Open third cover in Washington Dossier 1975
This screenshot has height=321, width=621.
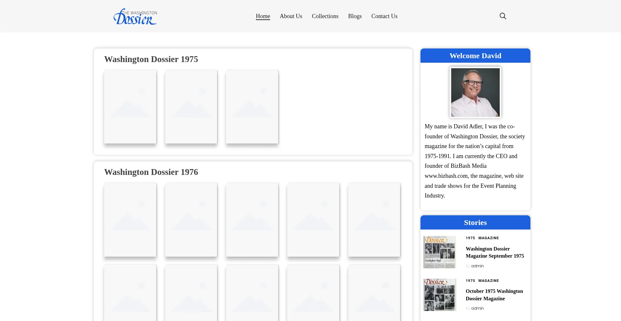252,107
